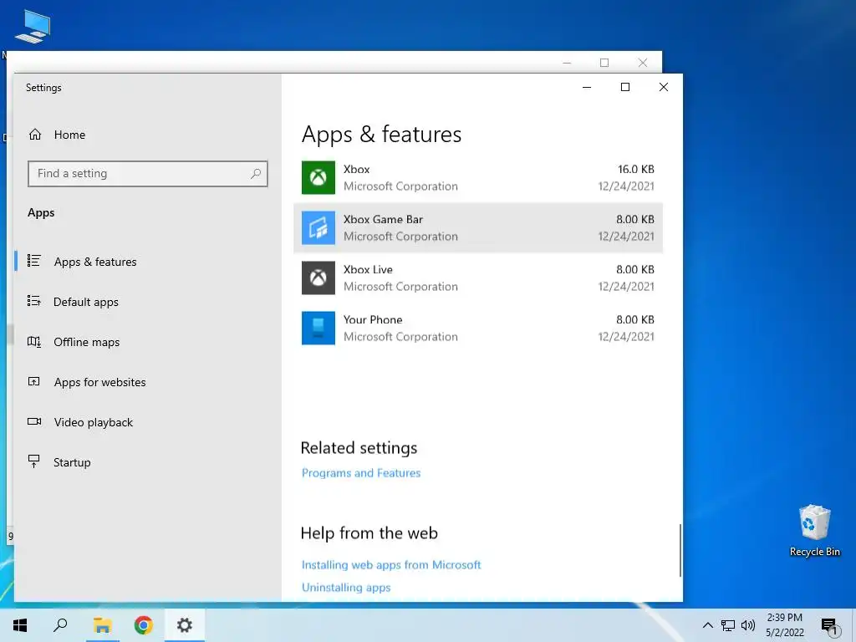The width and height of the screenshot is (856, 642).
Task: Click the magnifier icon in the Find a setting box
Action: click(x=256, y=174)
